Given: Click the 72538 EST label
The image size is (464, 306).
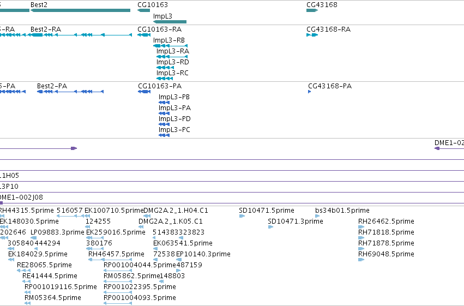Looking at the screenshot, I should tap(164, 254).
